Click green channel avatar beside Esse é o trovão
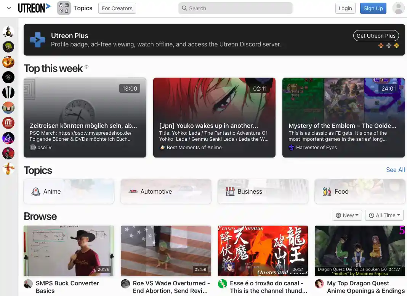 (x=223, y=284)
